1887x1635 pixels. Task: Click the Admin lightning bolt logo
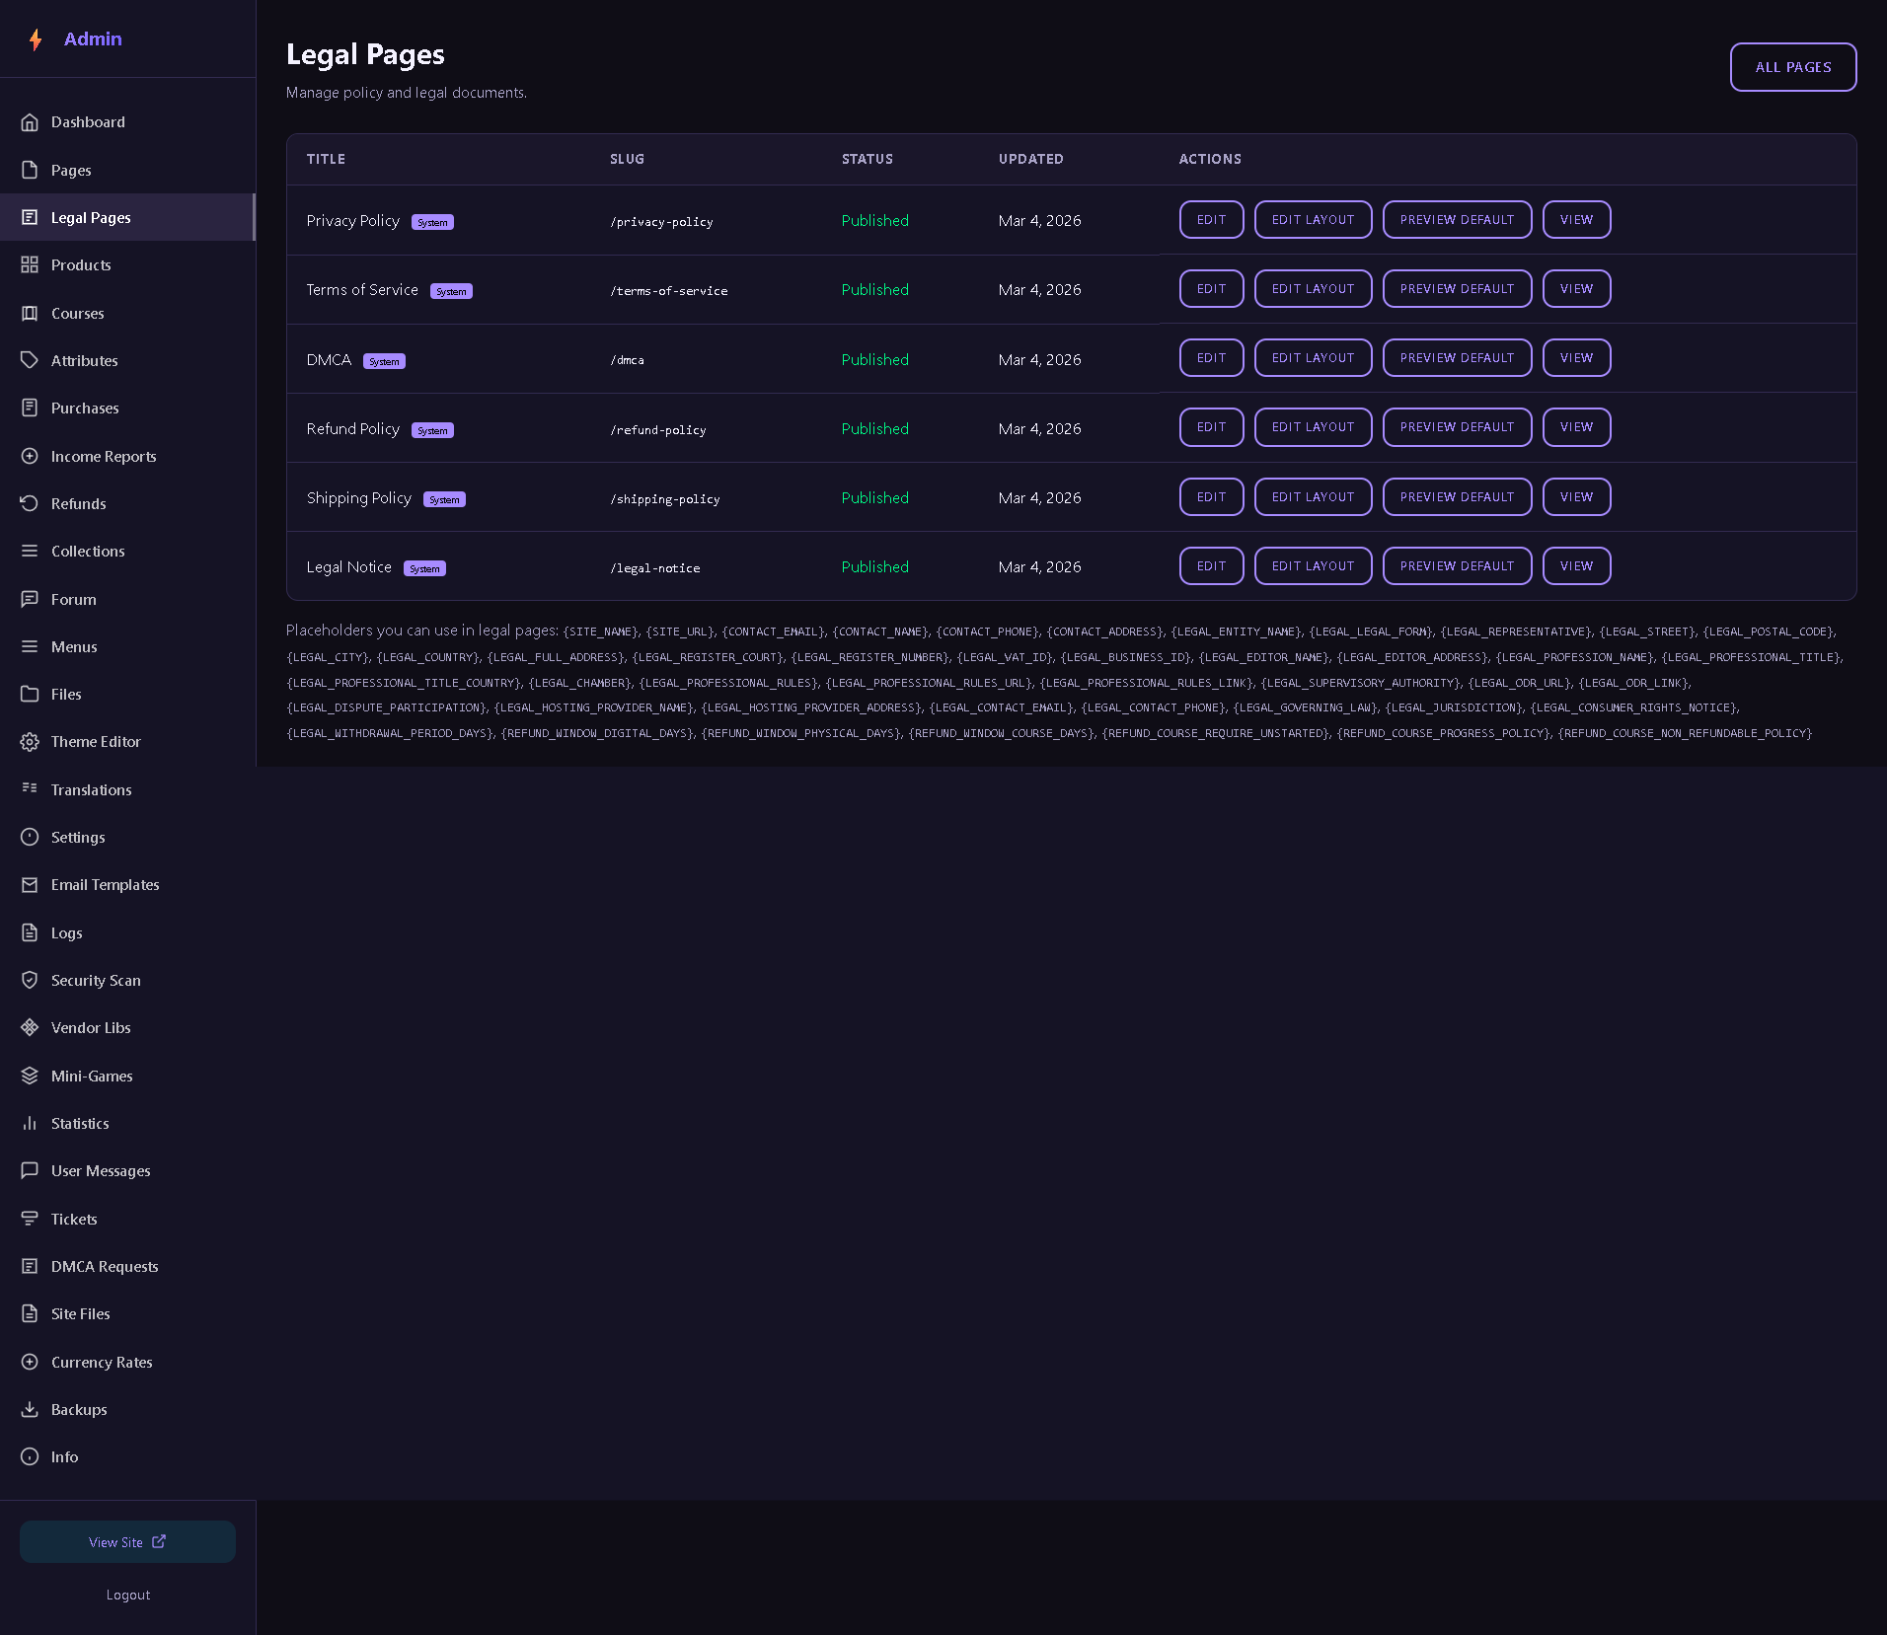[x=36, y=39]
